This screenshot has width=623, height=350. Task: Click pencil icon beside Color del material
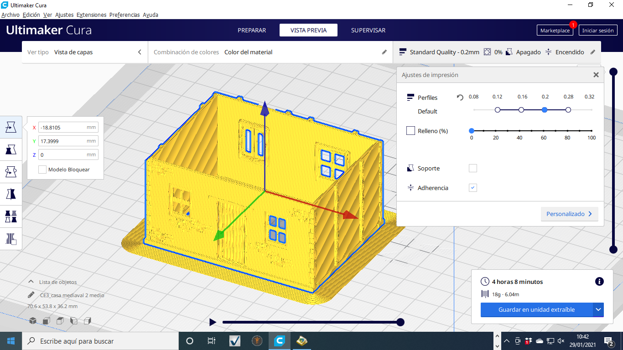click(384, 52)
